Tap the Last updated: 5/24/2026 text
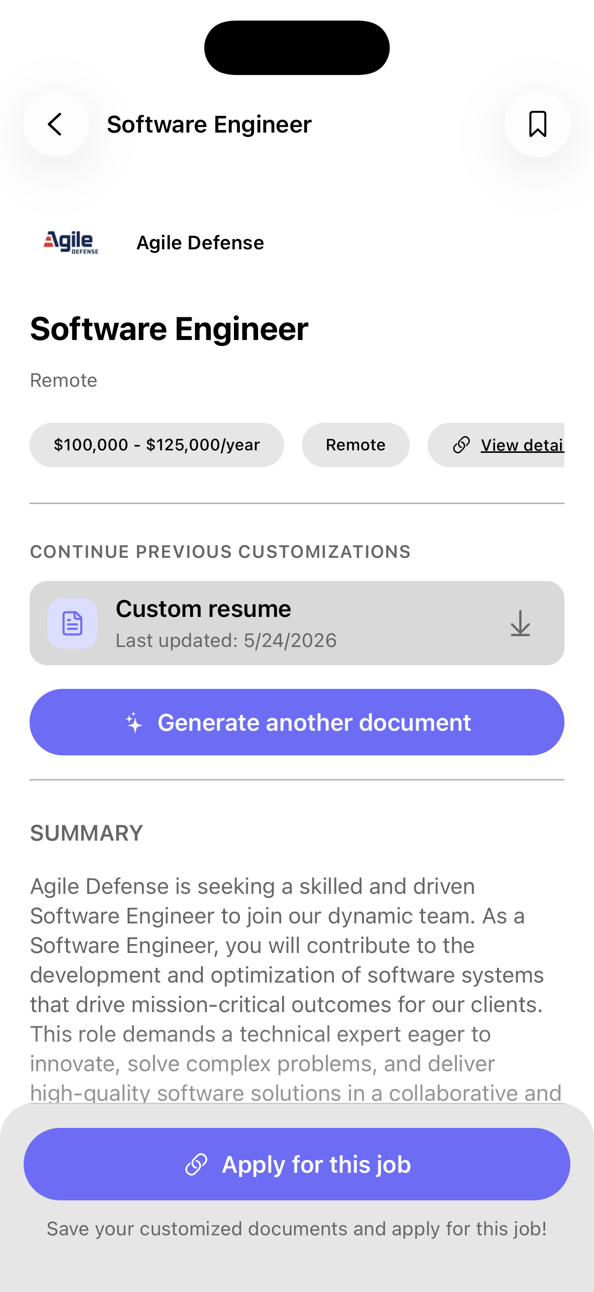Screen dimensions: 594x1292 tap(226, 641)
